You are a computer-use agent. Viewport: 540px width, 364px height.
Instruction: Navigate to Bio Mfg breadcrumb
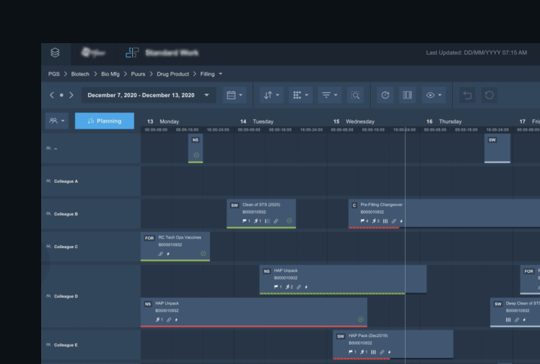[x=110, y=74]
